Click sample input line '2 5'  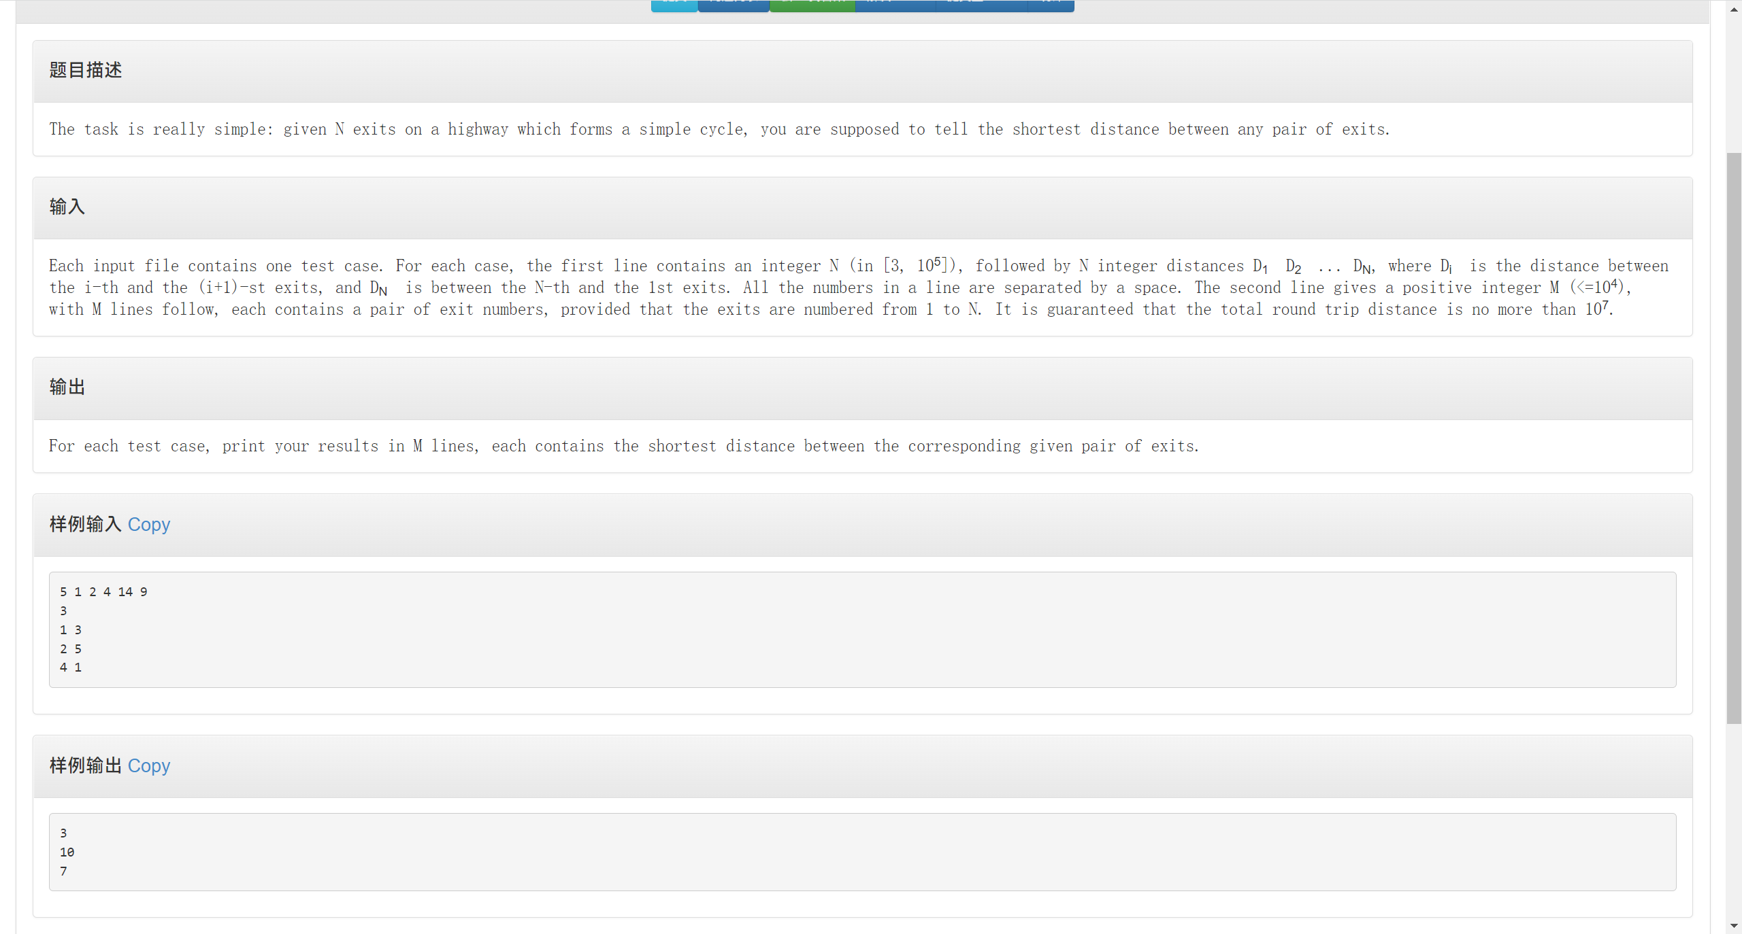tap(71, 649)
